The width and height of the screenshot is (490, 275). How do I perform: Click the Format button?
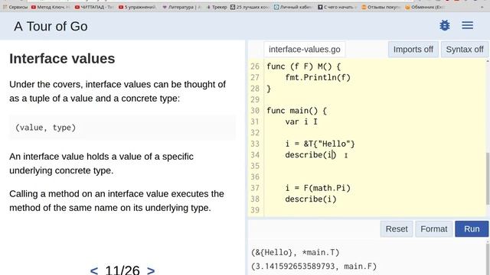point(434,229)
